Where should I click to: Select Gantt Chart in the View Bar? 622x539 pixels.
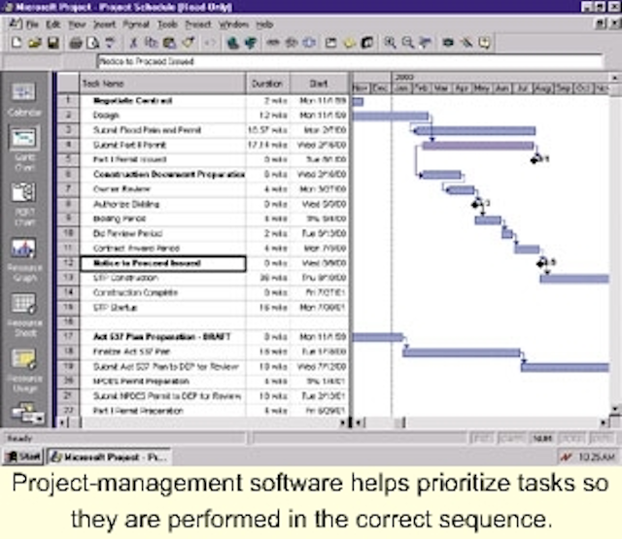24,148
